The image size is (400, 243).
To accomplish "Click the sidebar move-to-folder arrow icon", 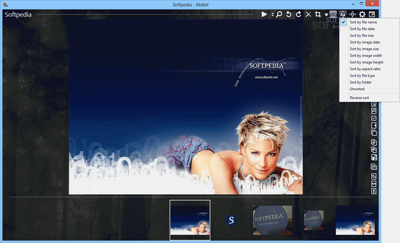I will [x=374, y=125].
